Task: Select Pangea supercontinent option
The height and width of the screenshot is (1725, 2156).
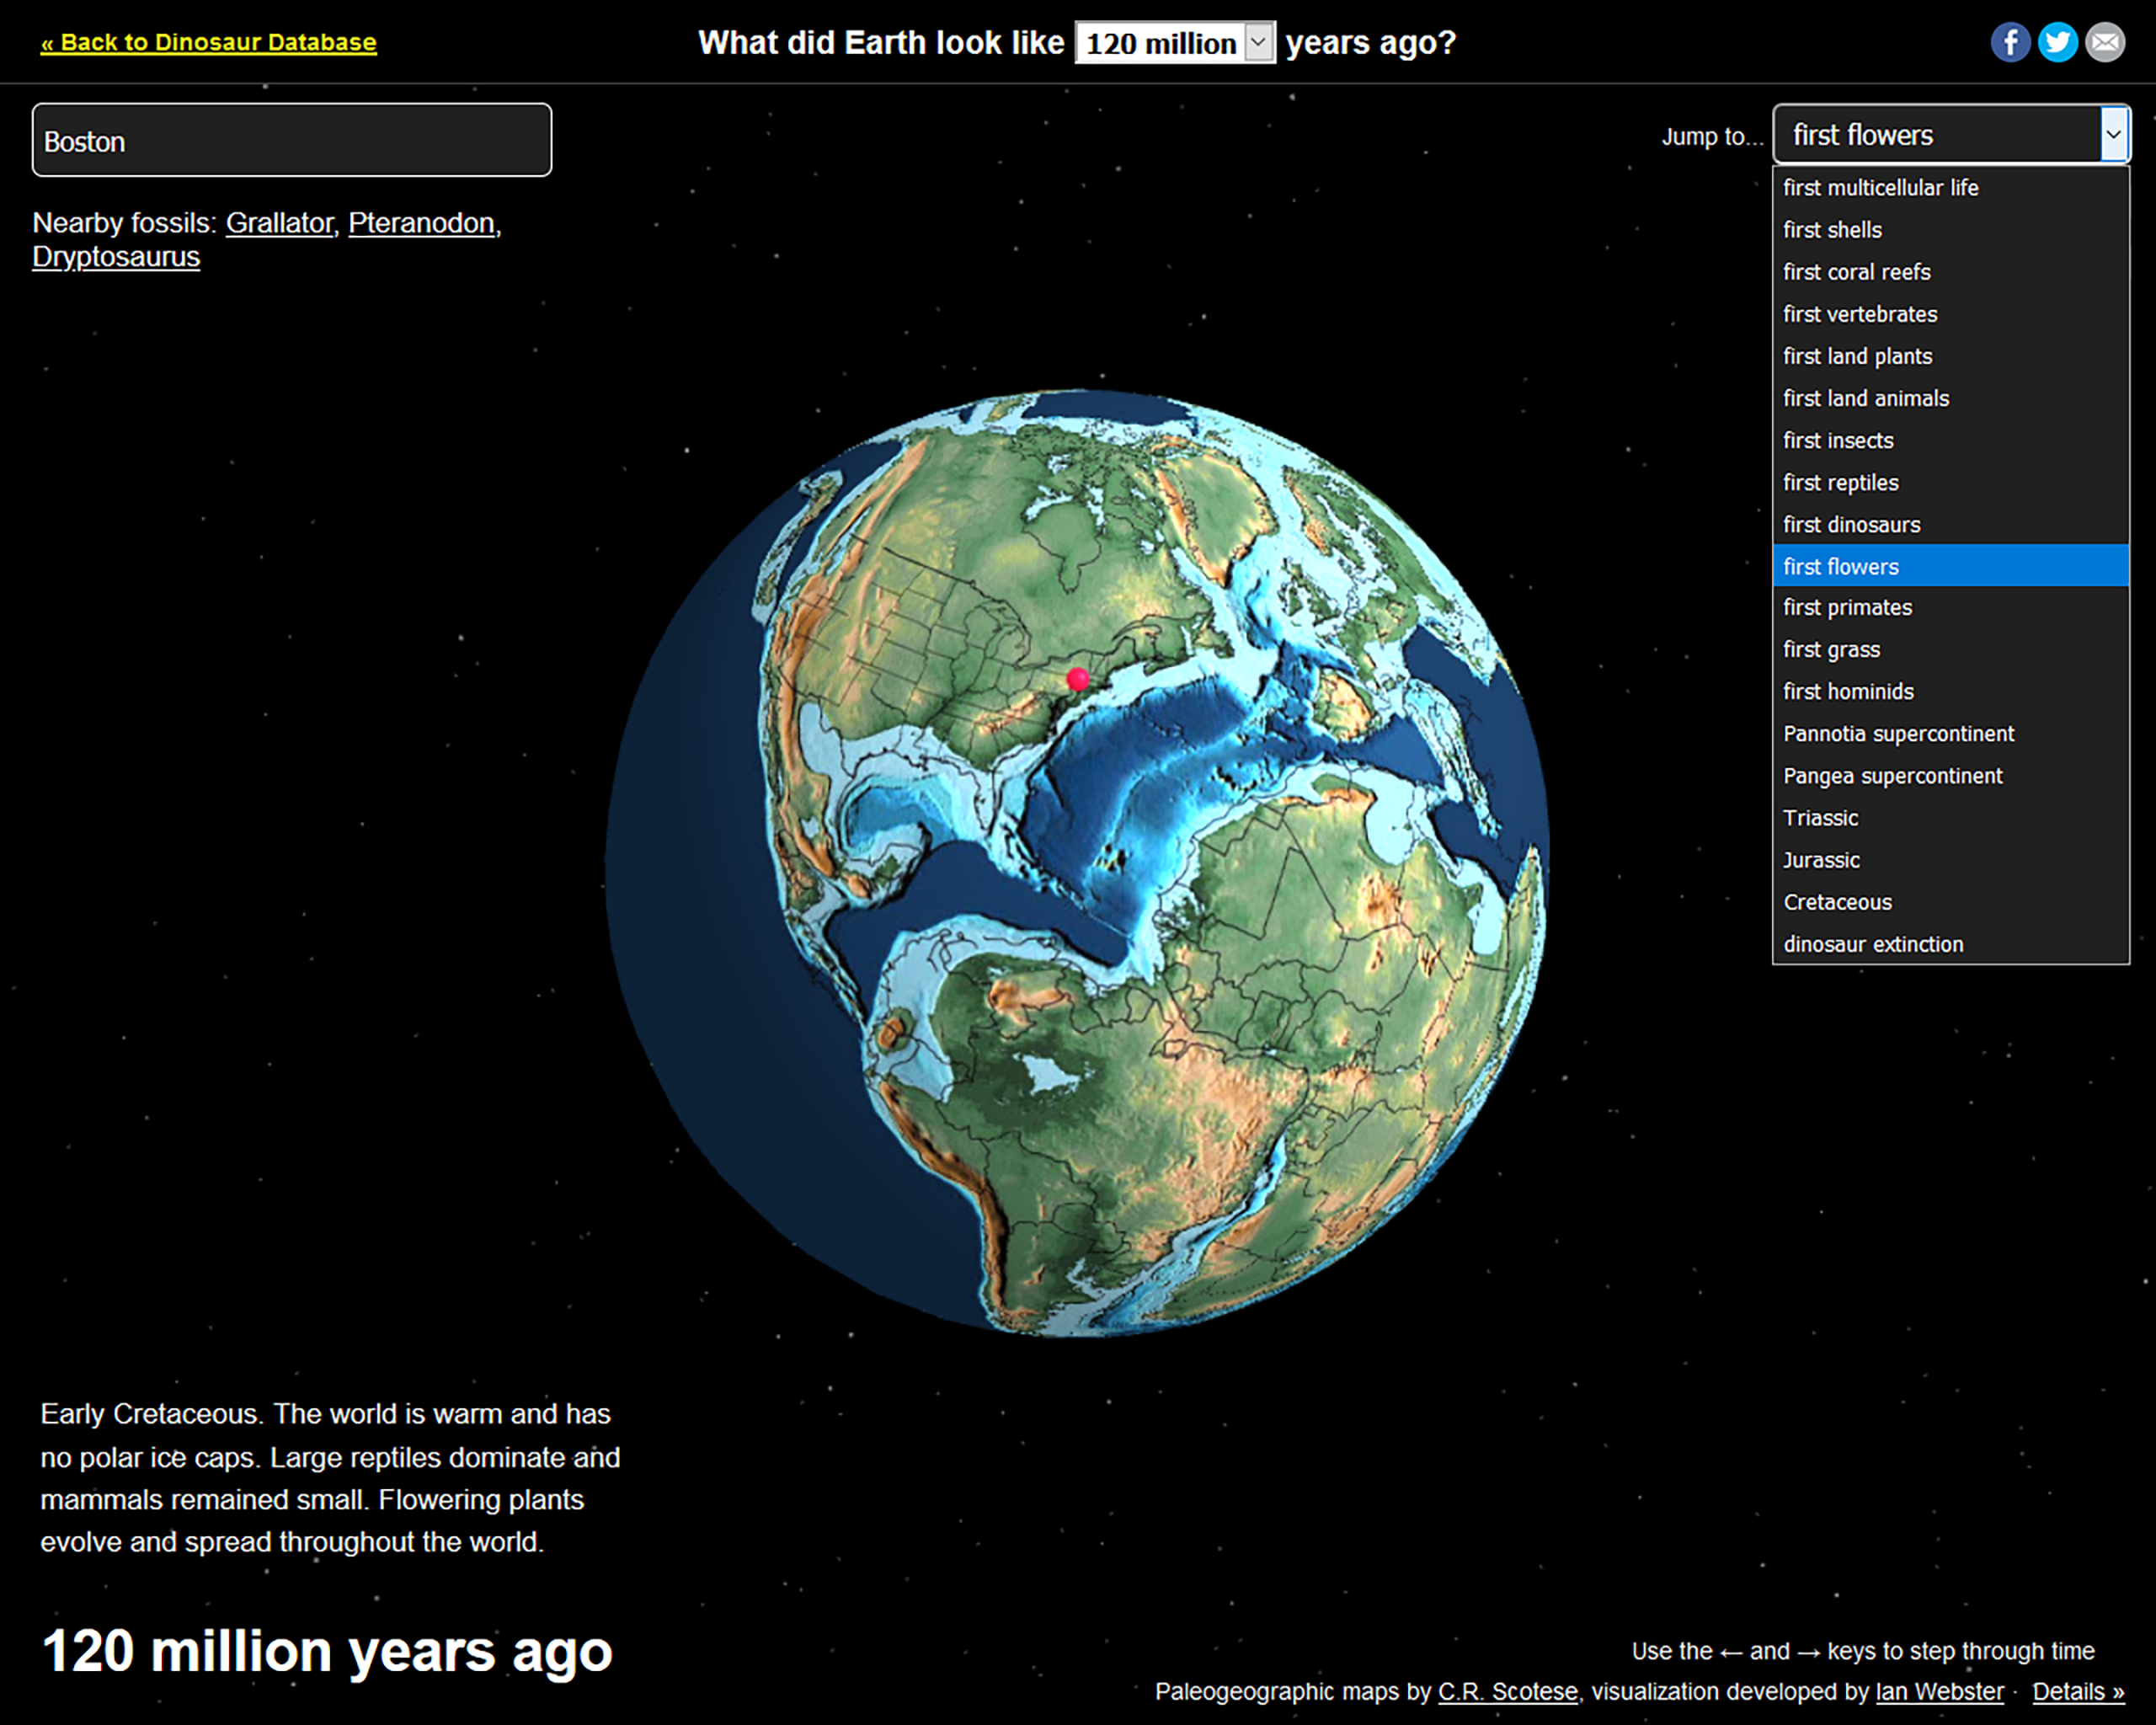Action: coord(1892,776)
